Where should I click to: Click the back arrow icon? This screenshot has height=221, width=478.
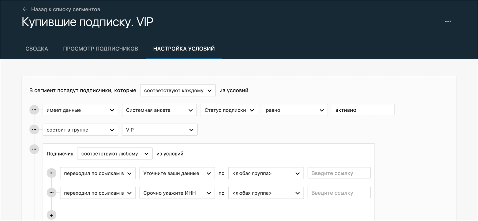25,9
